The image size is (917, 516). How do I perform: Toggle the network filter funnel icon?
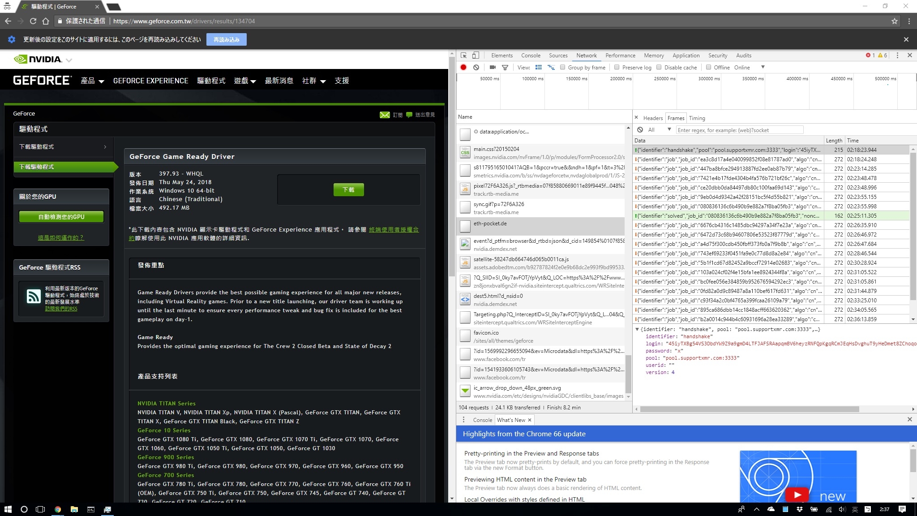(505, 67)
